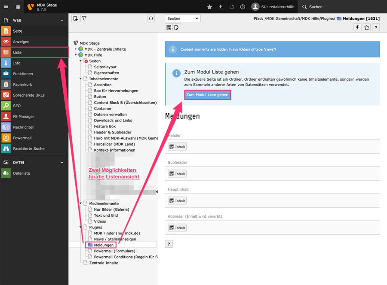Viewport: 387px width, 285px height.
Task: Click bookmark star button in docheader
Action: (x=367, y=27)
